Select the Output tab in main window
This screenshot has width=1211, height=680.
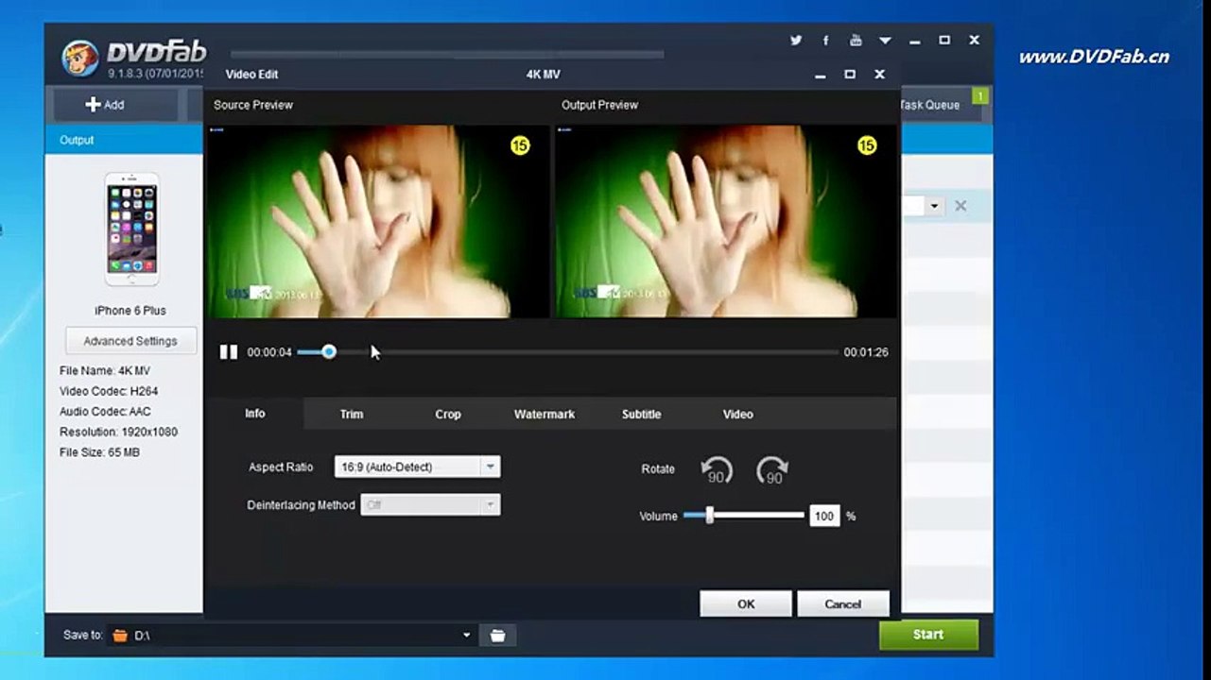77,140
